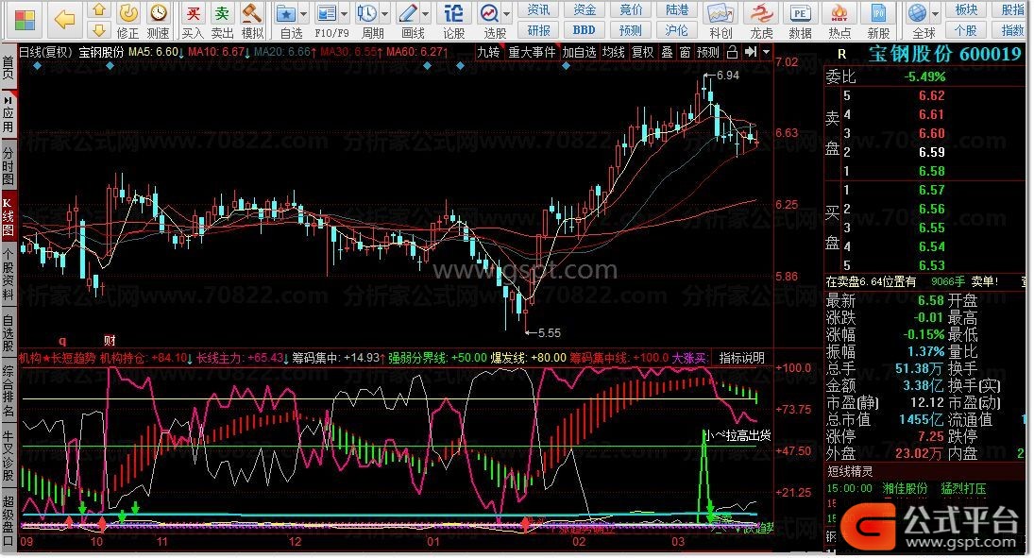
Task: Switch to the 应用 side tab
Action: pos(8,113)
